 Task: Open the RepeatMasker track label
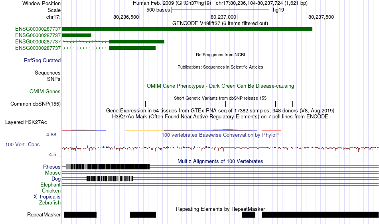pos(44,214)
